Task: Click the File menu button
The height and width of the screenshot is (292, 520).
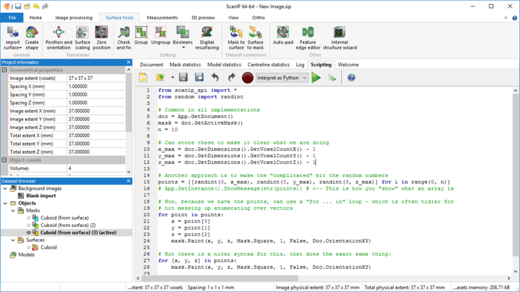Action: (12, 18)
